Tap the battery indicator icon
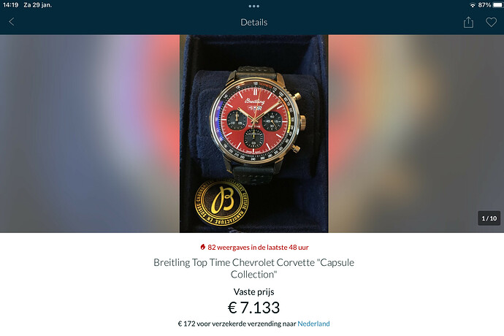Image resolution: width=504 pixels, height=336 pixels. (497, 5)
